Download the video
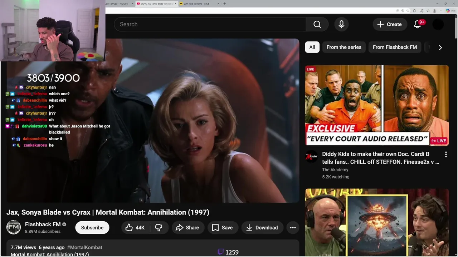The width and height of the screenshot is (458, 257). click(x=262, y=227)
